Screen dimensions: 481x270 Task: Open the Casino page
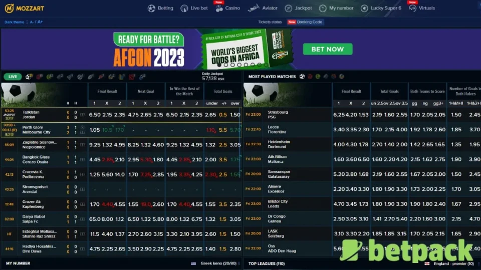(227, 8)
